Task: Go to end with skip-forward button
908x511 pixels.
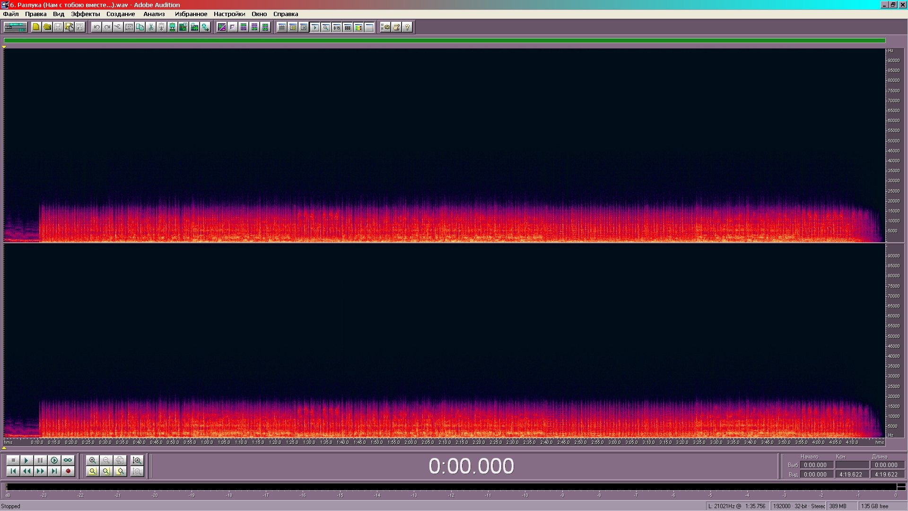Action: 54,471
